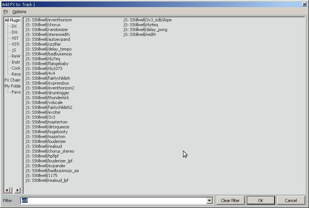309x208 pixels.
Task: Select JS: SStillwell/exciter plugin
Action: pos(43,112)
